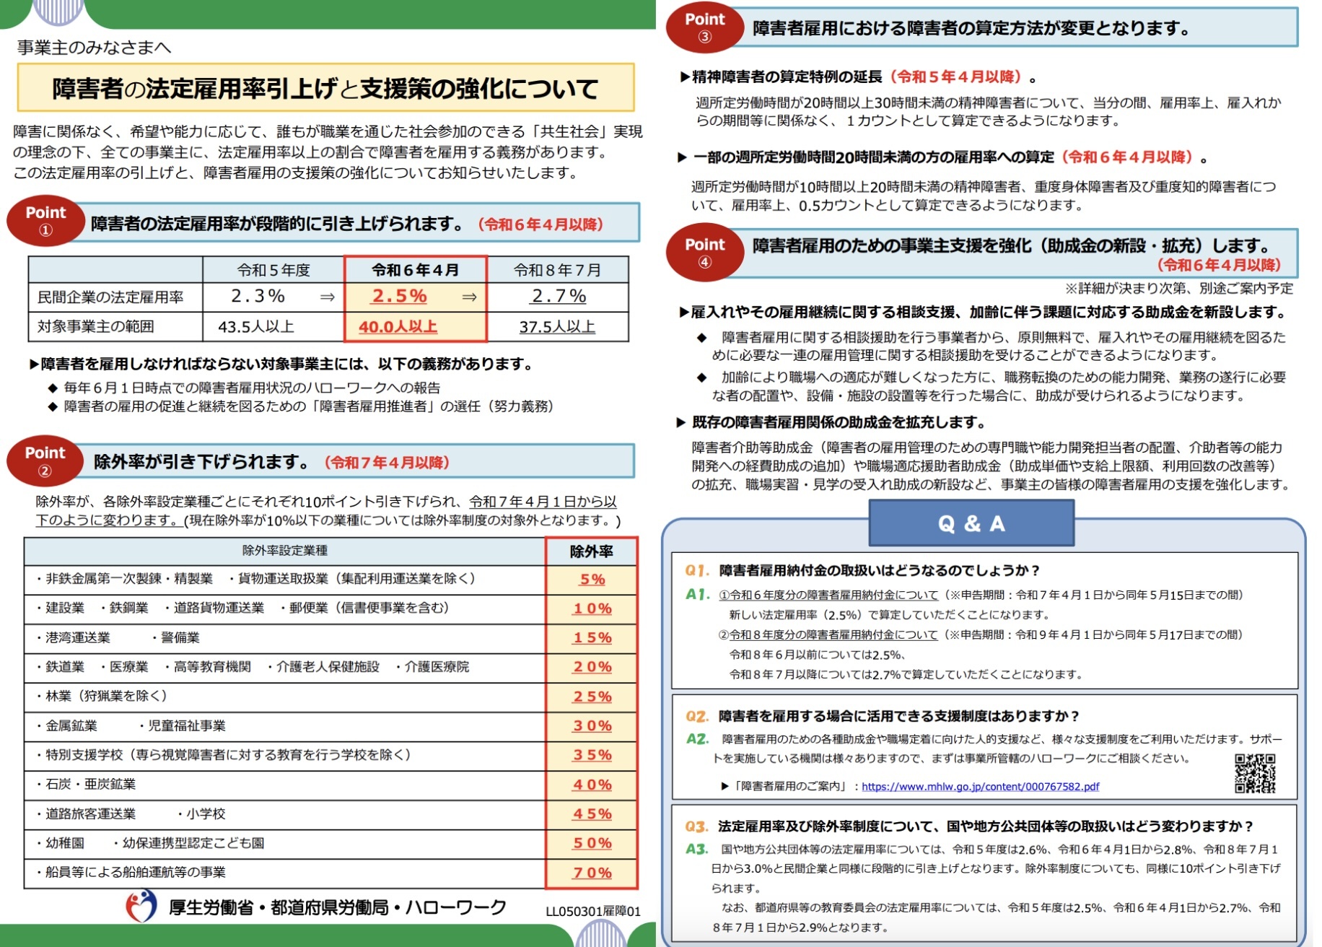Click the 40.0人以上 table cell
The width and height of the screenshot is (1322, 947).
click(x=398, y=327)
